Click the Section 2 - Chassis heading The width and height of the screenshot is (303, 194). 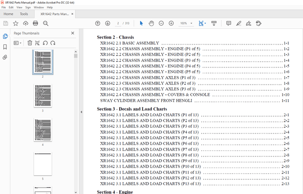115,37
